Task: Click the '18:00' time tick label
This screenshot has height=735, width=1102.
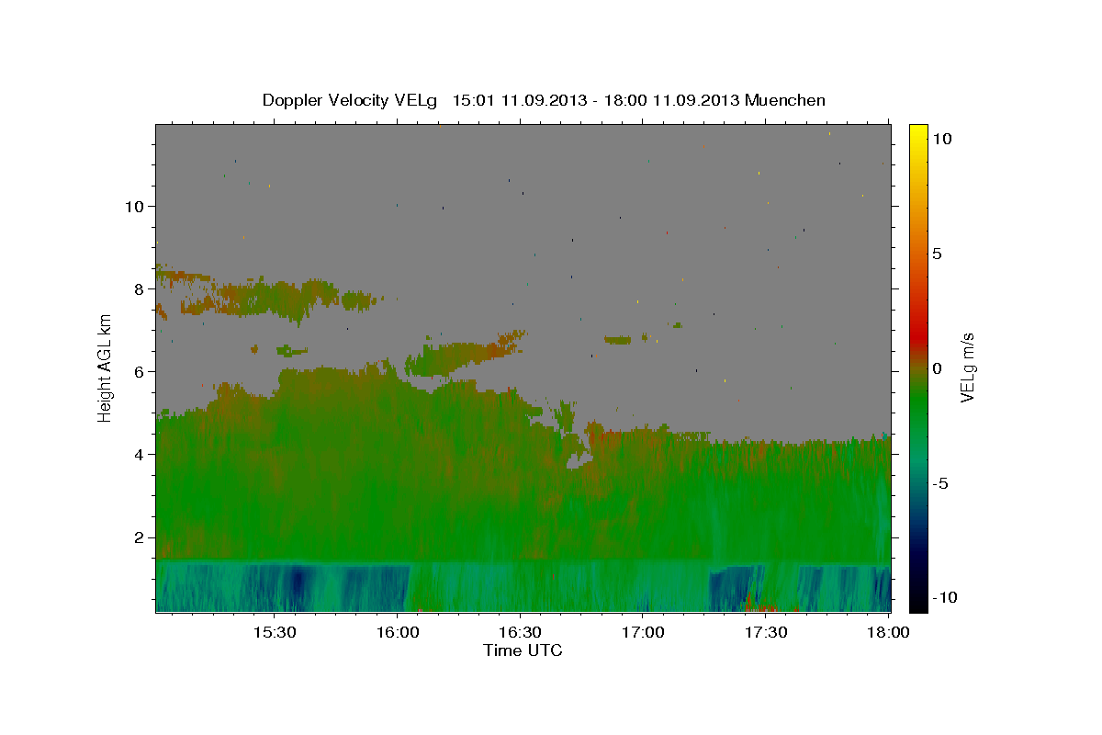Action: point(888,632)
